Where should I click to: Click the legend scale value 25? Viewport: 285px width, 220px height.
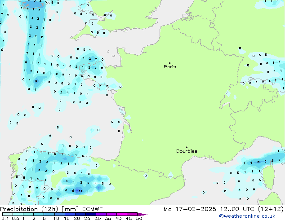[x=87, y=218]
